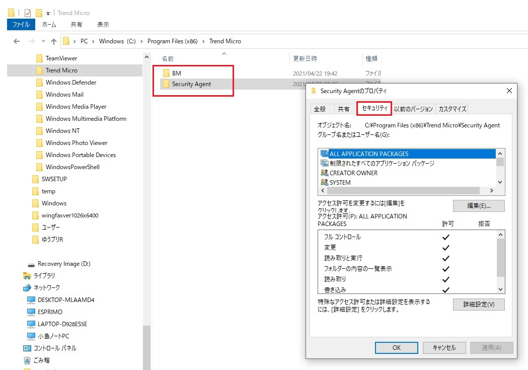Switch to the セキュリティ tab
This screenshot has width=528, height=370.
tap(374, 108)
